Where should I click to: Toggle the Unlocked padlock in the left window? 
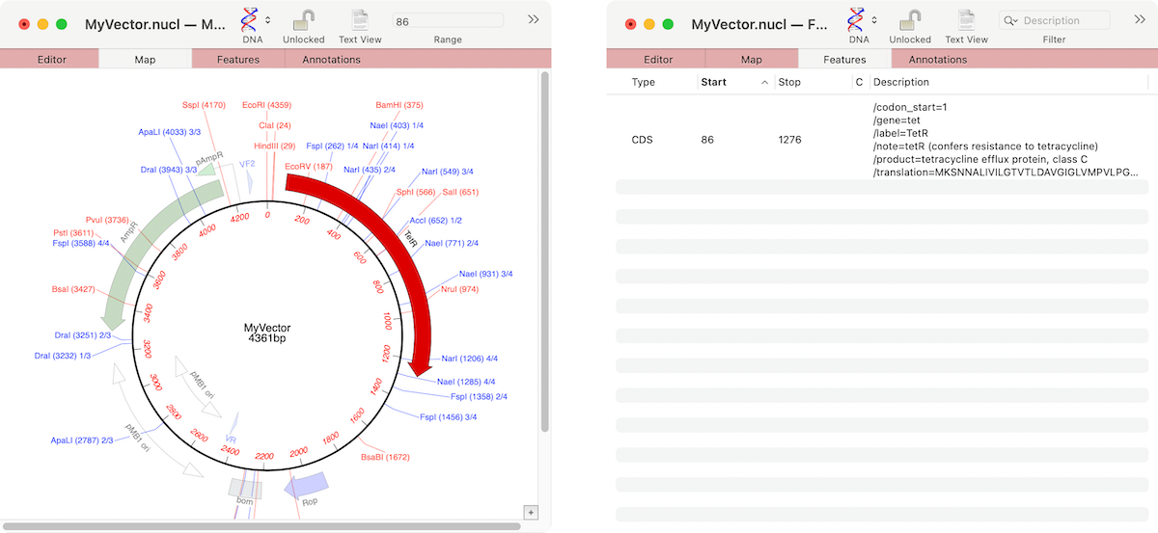(303, 20)
